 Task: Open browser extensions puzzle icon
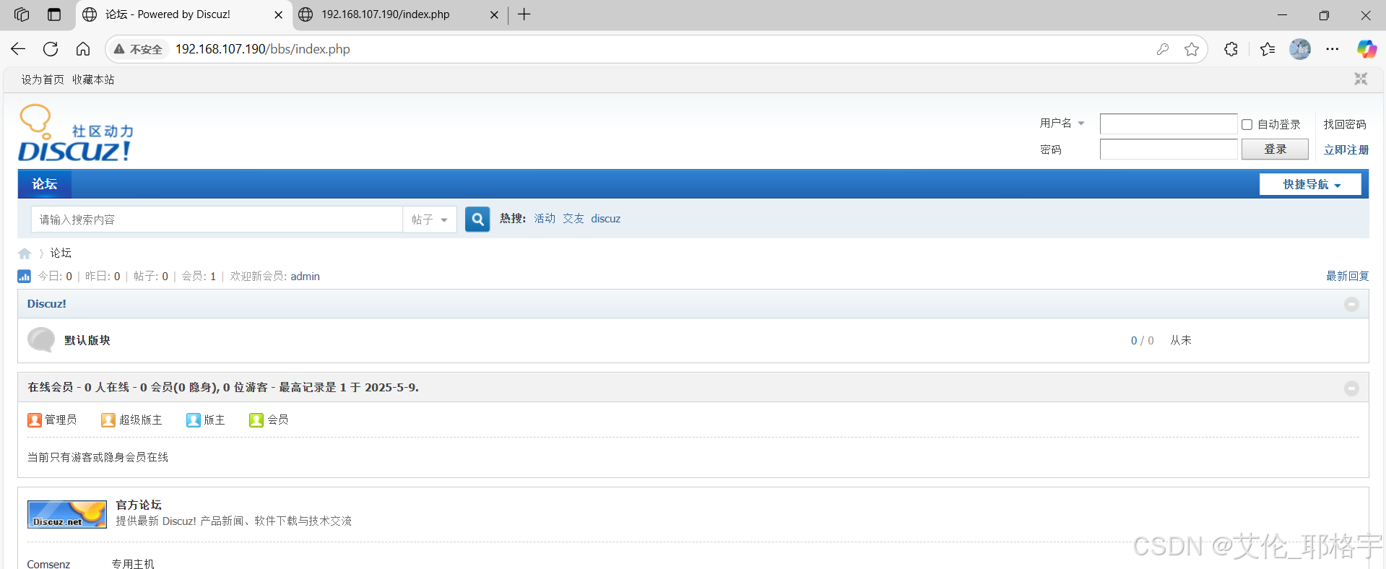click(1231, 49)
